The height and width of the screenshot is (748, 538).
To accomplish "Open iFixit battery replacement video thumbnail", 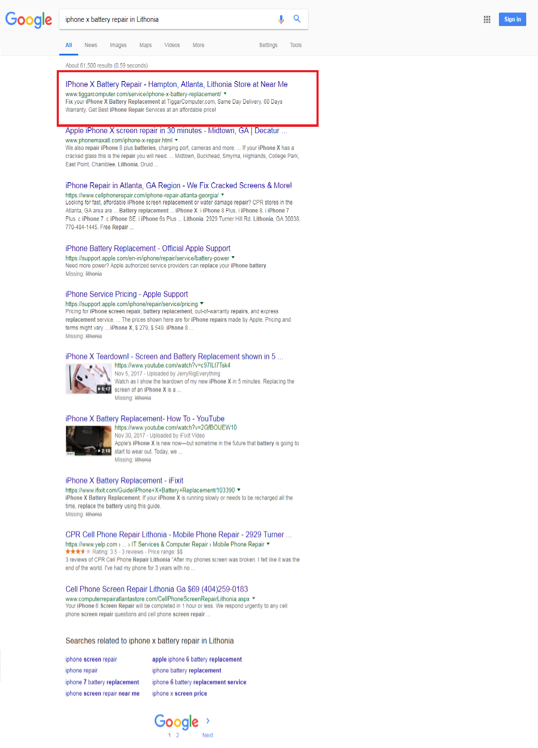I will [88, 441].
